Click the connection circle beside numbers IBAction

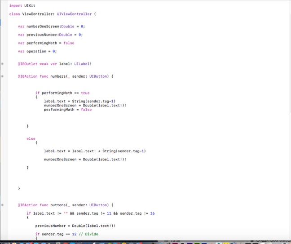click(3, 76)
